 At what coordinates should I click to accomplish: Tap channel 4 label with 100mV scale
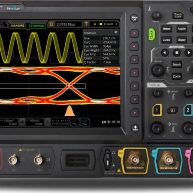32,122
